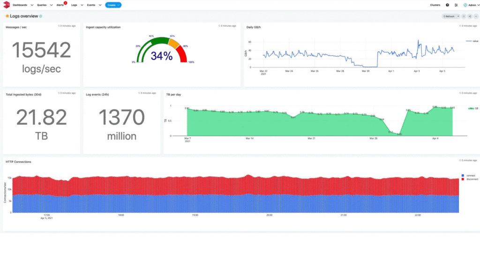Expand the Queries dropdown menu
Screen dimensions: 480x270
click(51, 5)
